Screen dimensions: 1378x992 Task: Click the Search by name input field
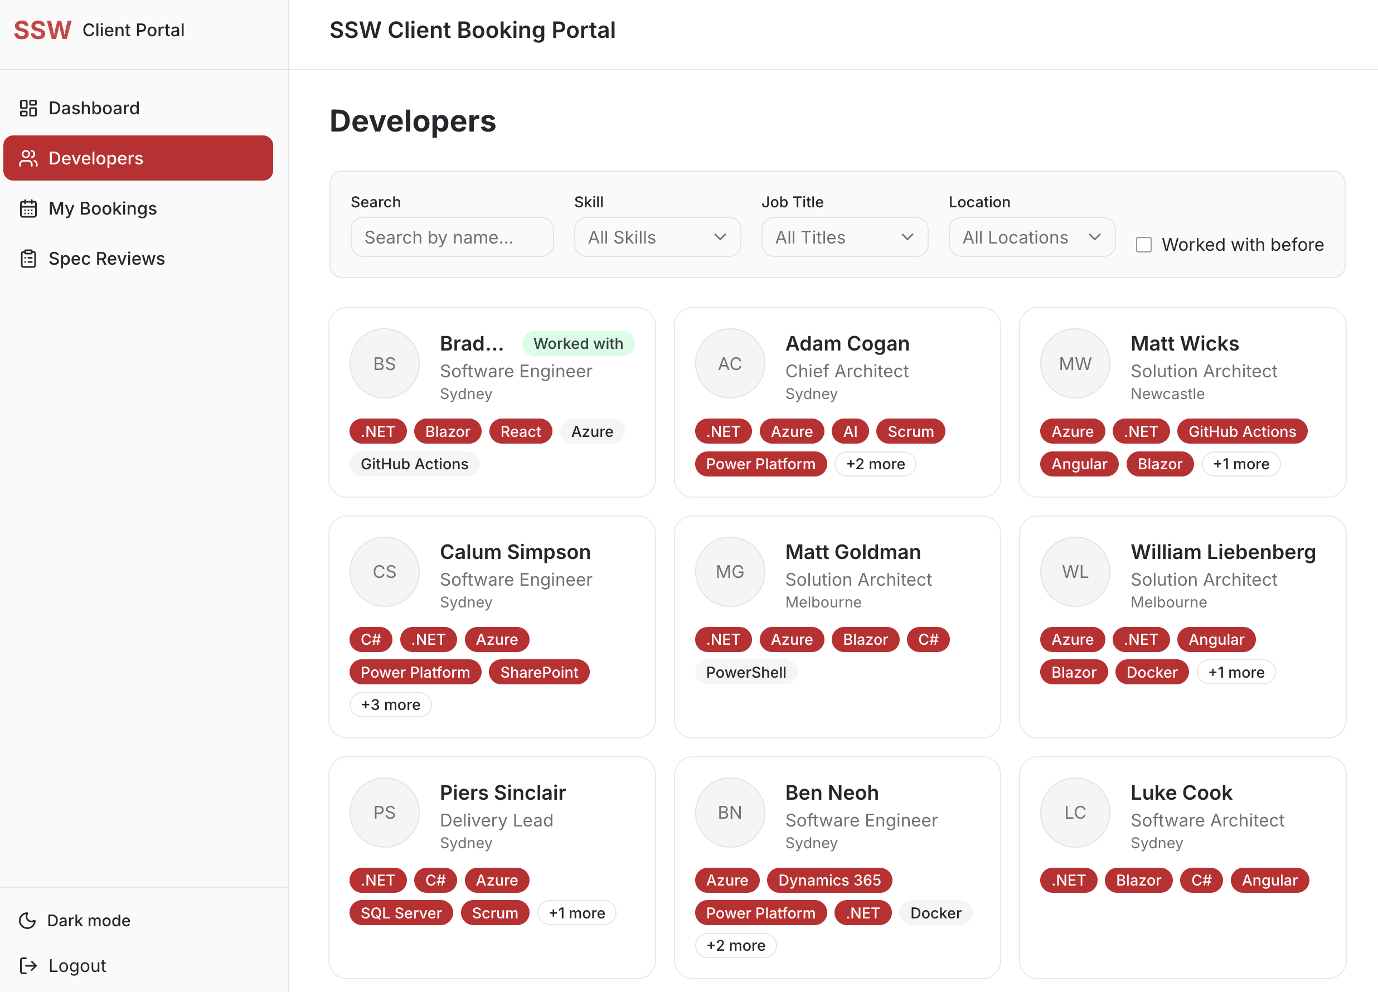coord(452,237)
